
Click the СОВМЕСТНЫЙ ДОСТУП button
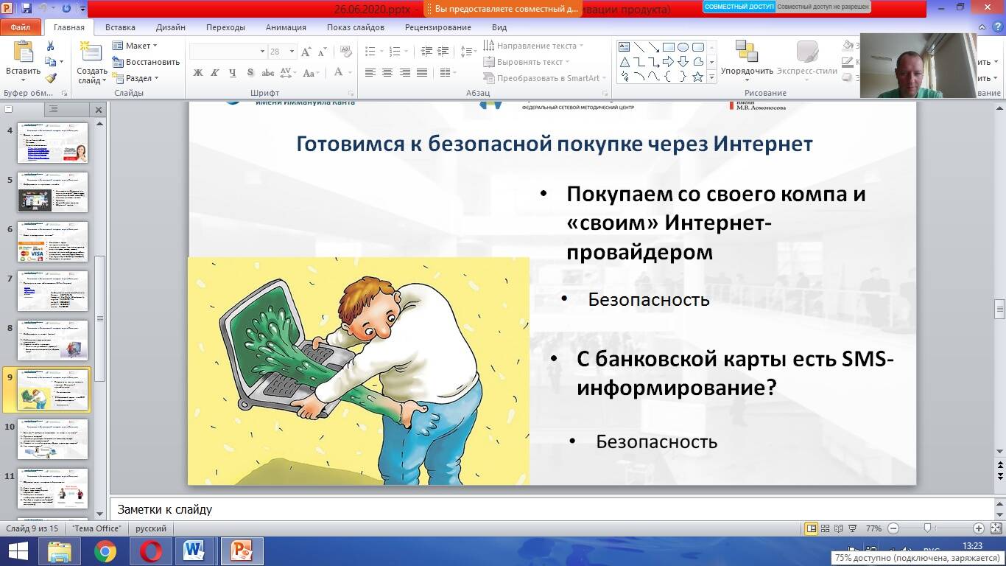click(x=739, y=7)
